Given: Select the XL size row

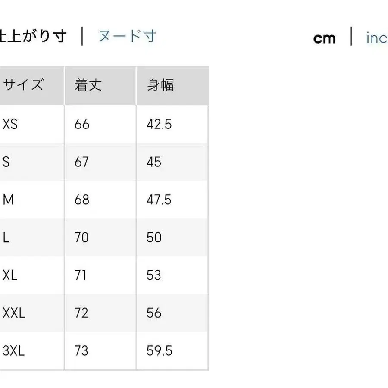Looking at the screenshot, I should coord(9,275).
